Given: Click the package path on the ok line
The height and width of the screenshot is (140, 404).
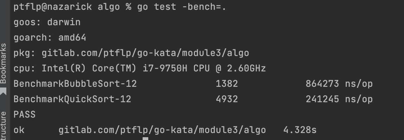Looking at the screenshot, I should (162, 130).
